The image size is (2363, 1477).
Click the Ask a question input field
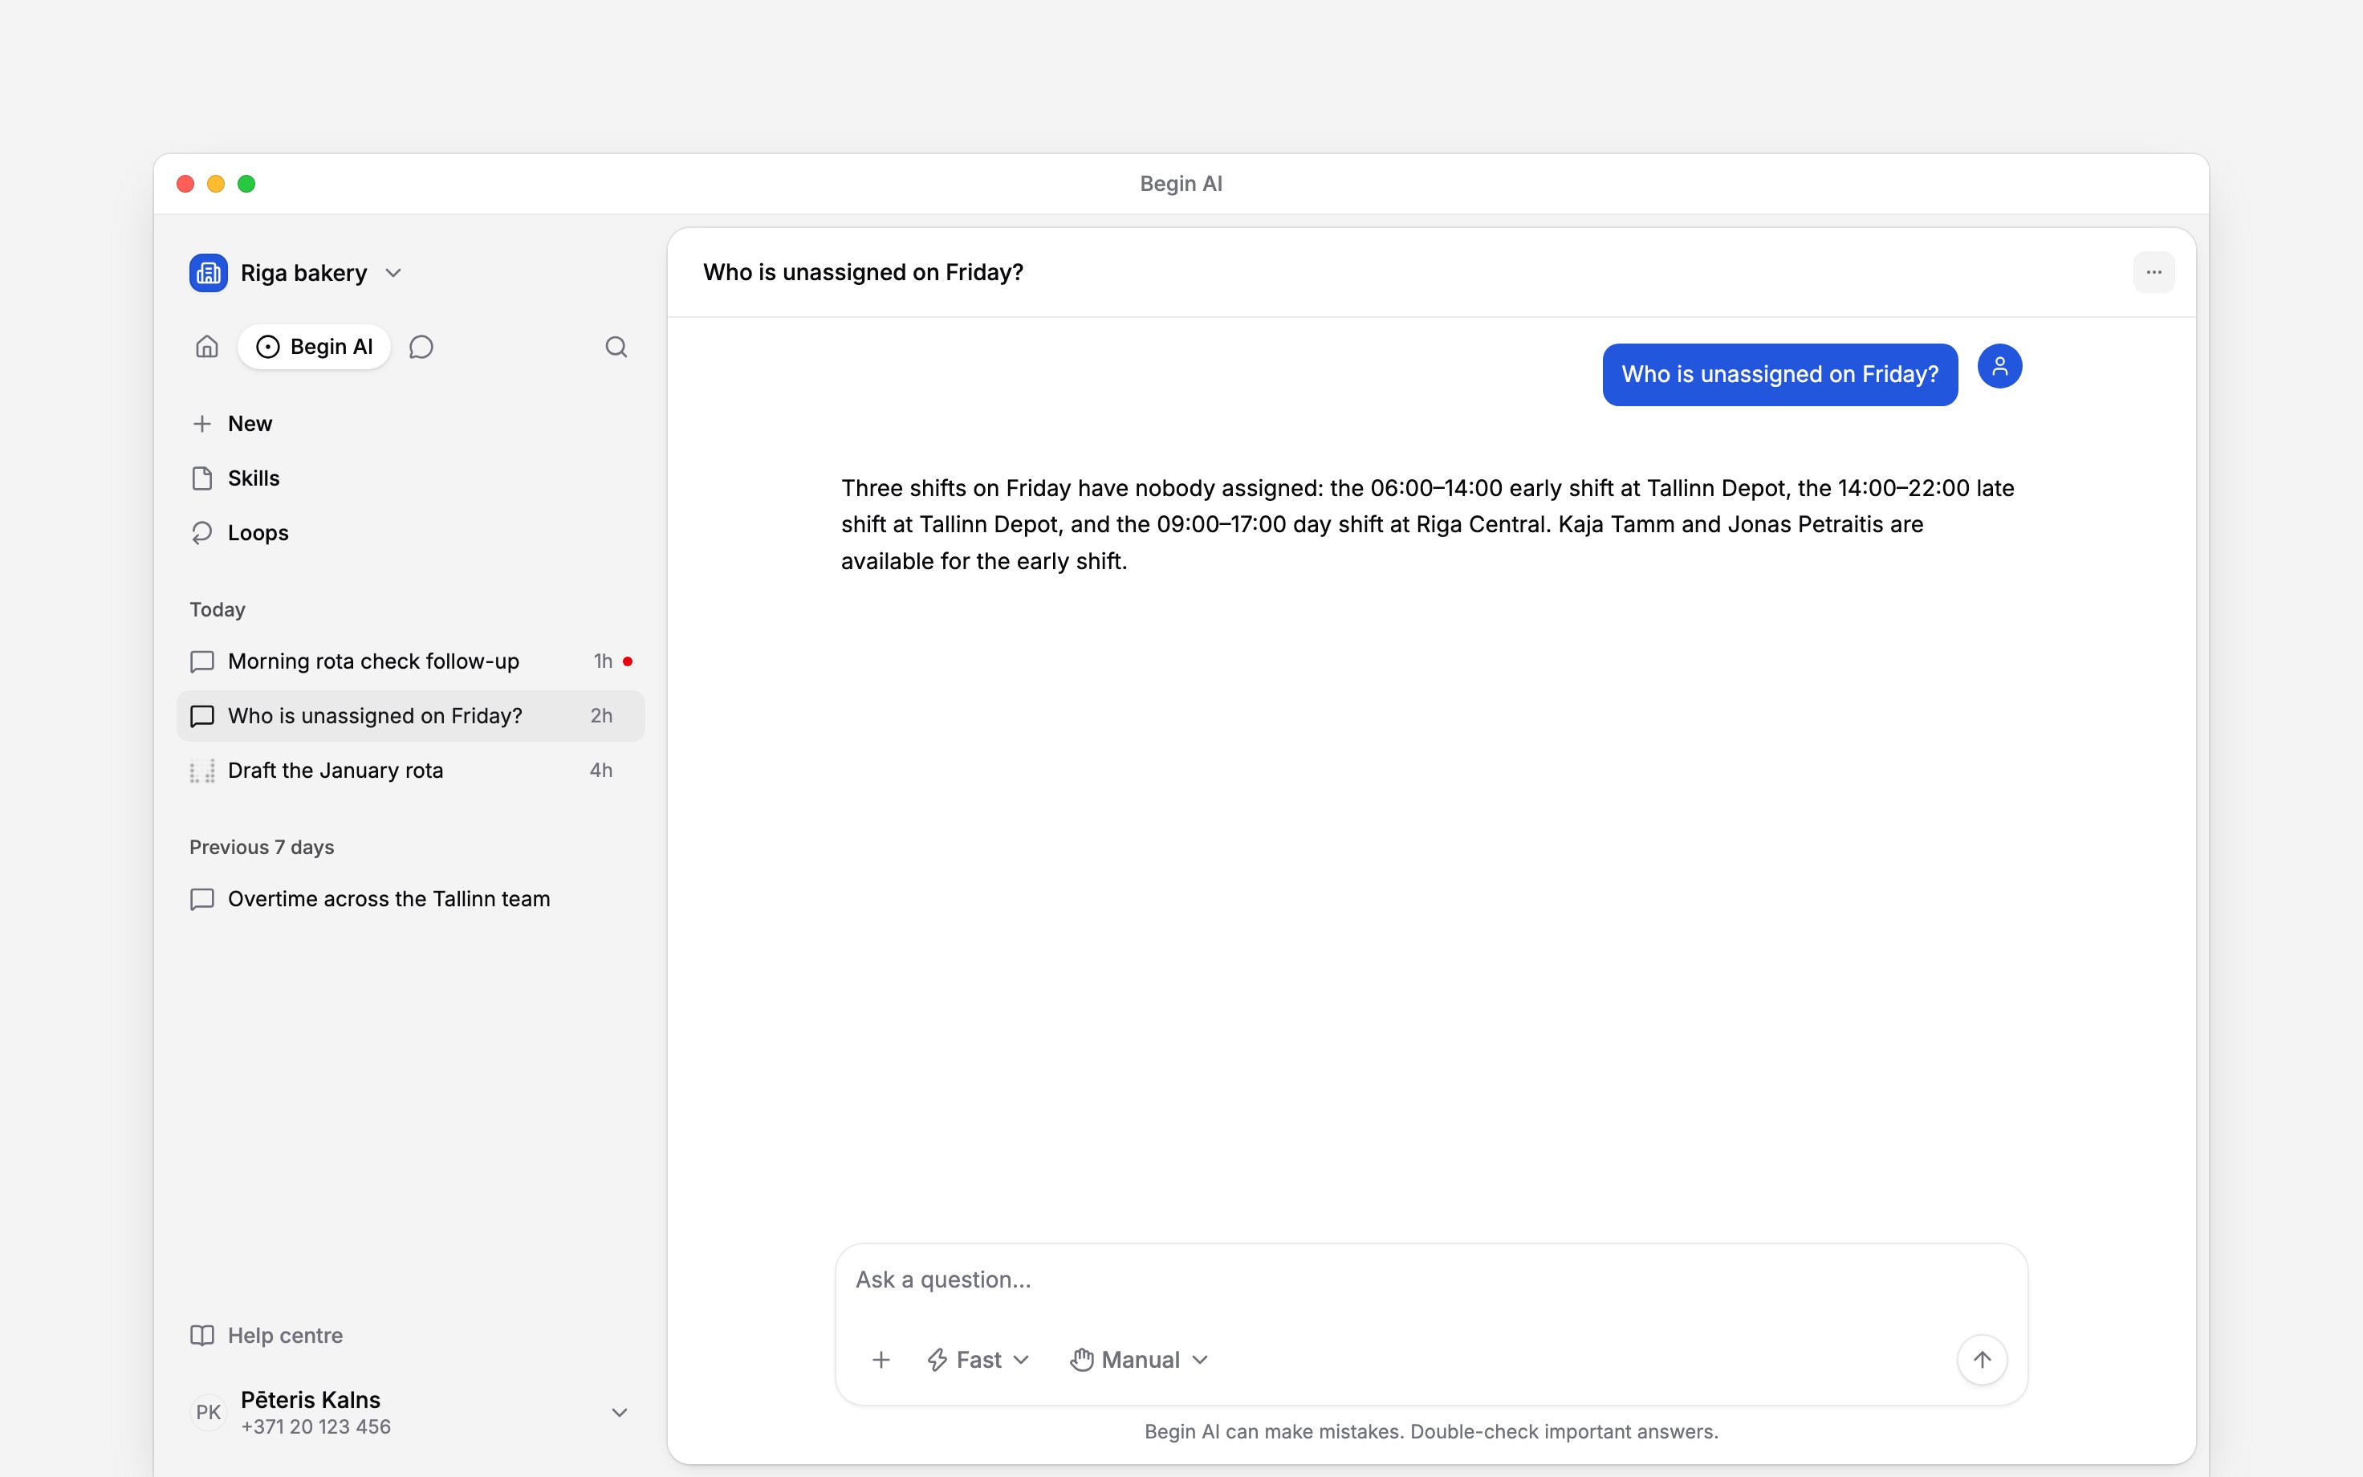(1431, 1280)
